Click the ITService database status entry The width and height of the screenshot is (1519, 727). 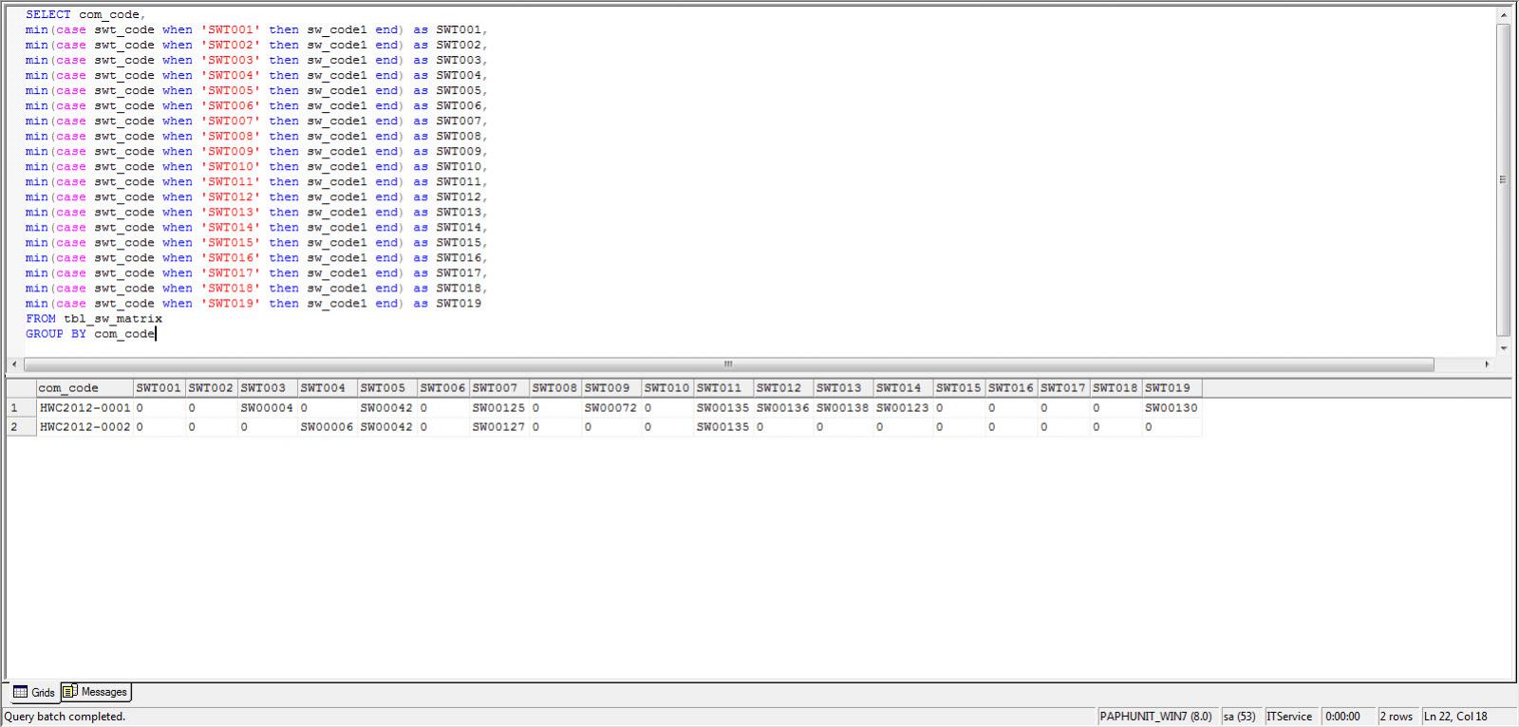[x=1289, y=717]
